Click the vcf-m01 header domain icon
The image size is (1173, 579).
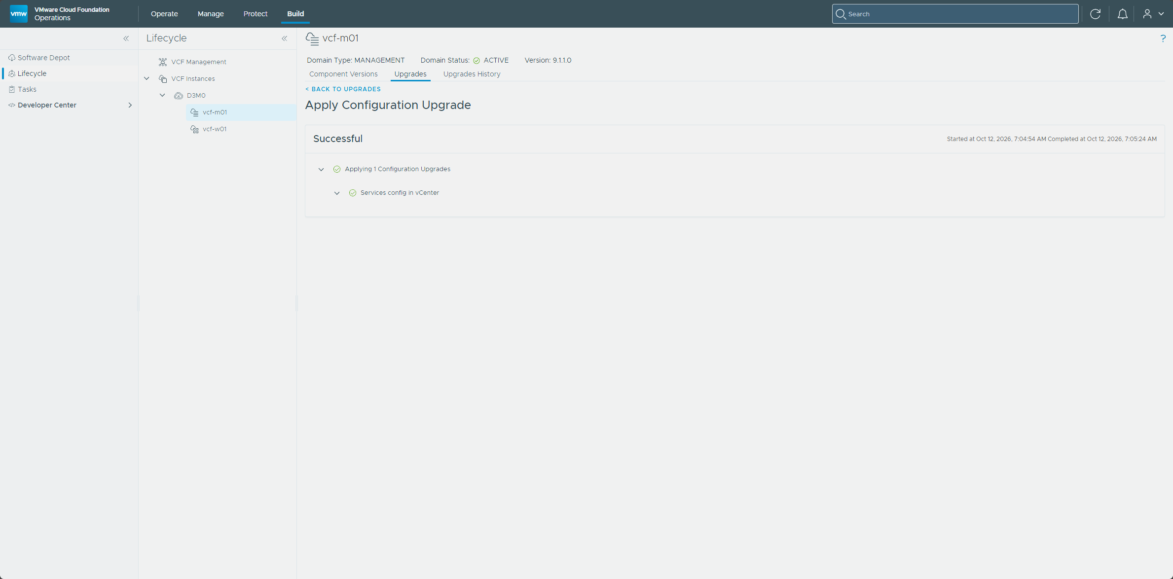click(312, 38)
